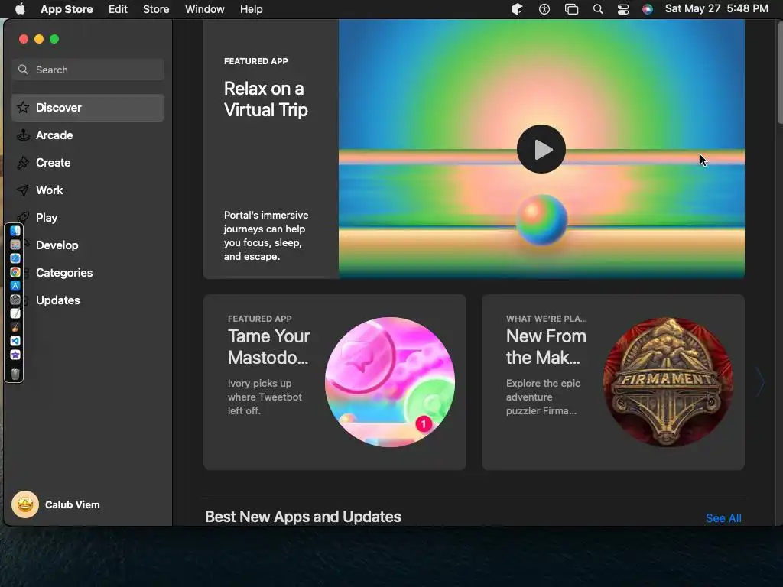Open Trash from the dock
783x587 pixels.
click(15, 374)
